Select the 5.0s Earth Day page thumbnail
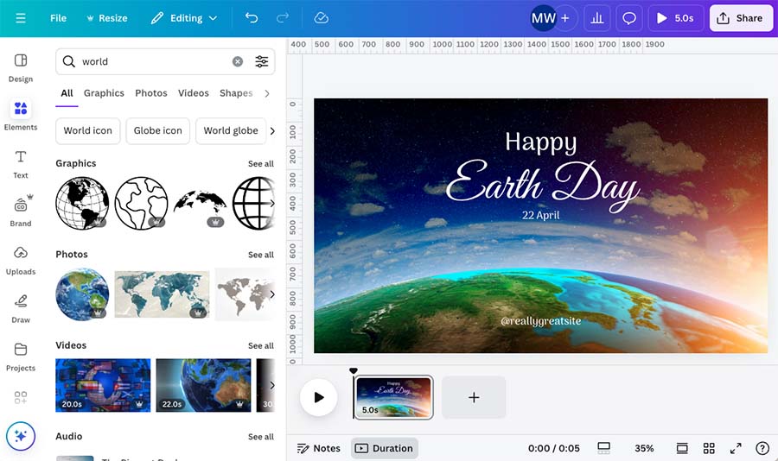Image resolution: width=778 pixels, height=461 pixels. [393, 397]
